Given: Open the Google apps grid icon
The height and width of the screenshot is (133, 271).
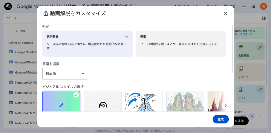Looking at the screenshot, I should 253,6.
